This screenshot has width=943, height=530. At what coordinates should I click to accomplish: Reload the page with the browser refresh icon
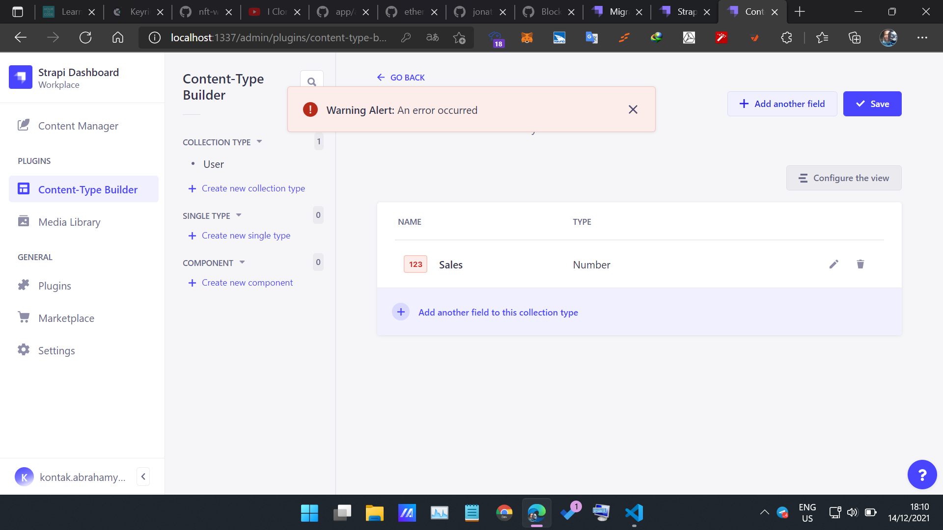pos(85,37)
